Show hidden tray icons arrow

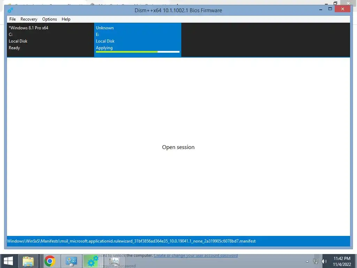pyautogui.click(x=307, y=261)
